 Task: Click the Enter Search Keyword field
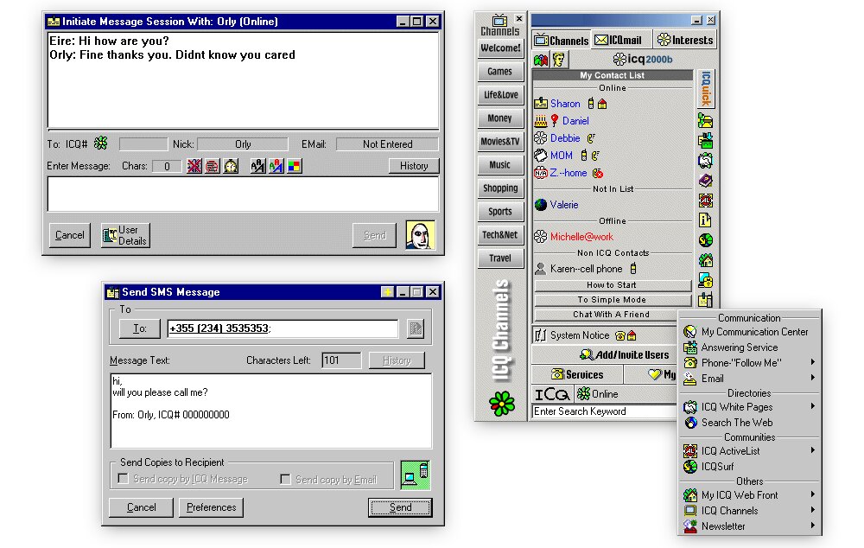(605, 411)
